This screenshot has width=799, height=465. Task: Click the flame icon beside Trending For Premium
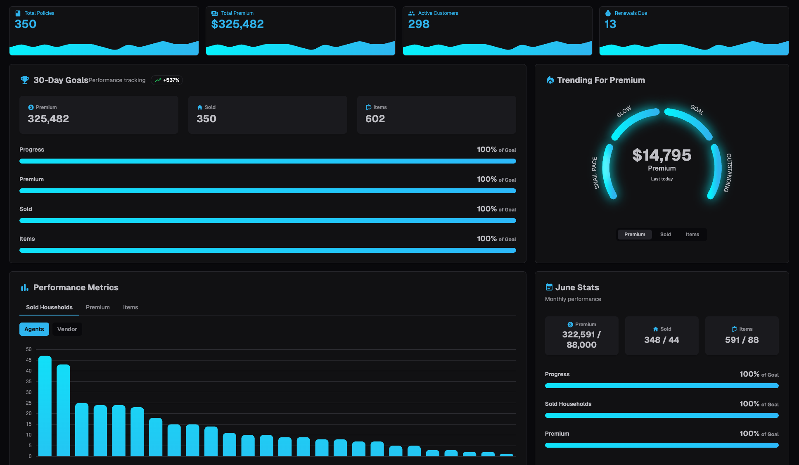(x=550, y=80)
